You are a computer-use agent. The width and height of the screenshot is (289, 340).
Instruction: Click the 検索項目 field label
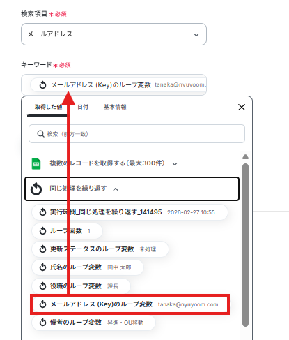tap(34, 14)
